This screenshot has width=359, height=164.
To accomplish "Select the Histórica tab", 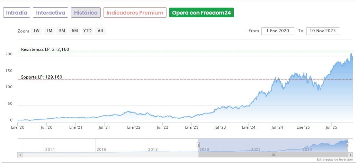I will tap(86, 12).
